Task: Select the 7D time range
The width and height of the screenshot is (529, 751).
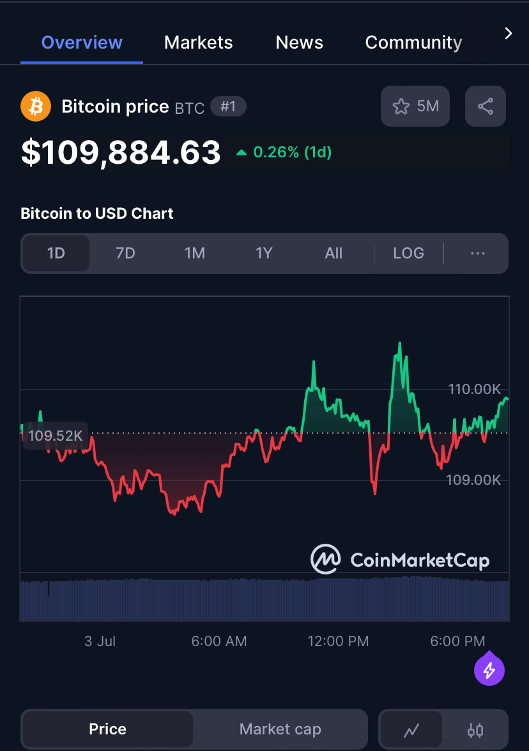Action: tap(125, 253)
